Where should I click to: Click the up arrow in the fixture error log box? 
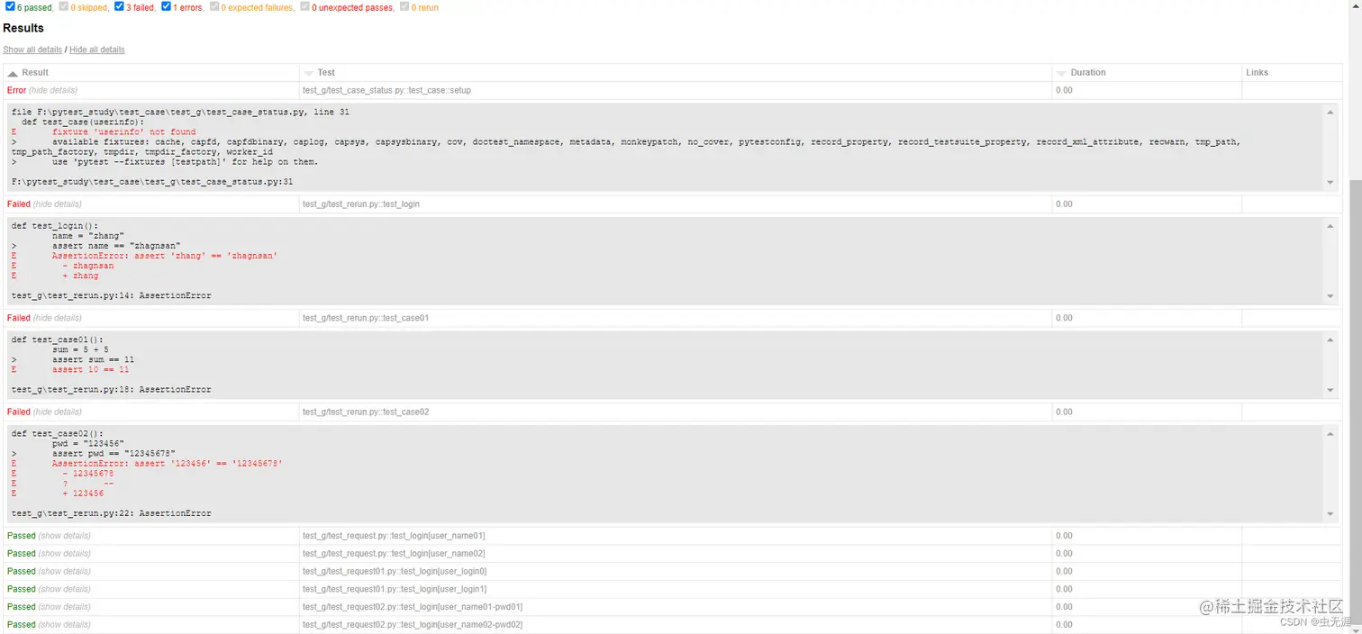[1331, 112]
